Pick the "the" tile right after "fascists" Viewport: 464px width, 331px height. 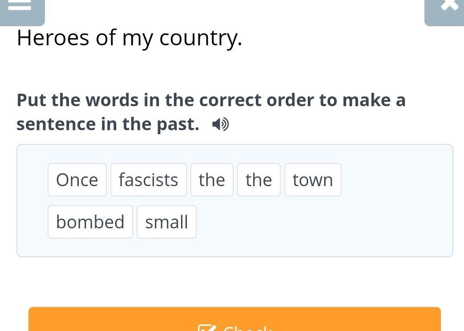212,179
